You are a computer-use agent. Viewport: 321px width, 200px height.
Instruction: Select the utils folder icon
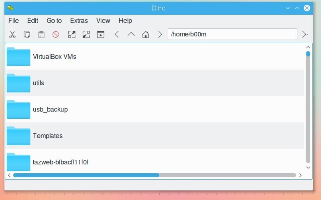[x=18, y=83]
